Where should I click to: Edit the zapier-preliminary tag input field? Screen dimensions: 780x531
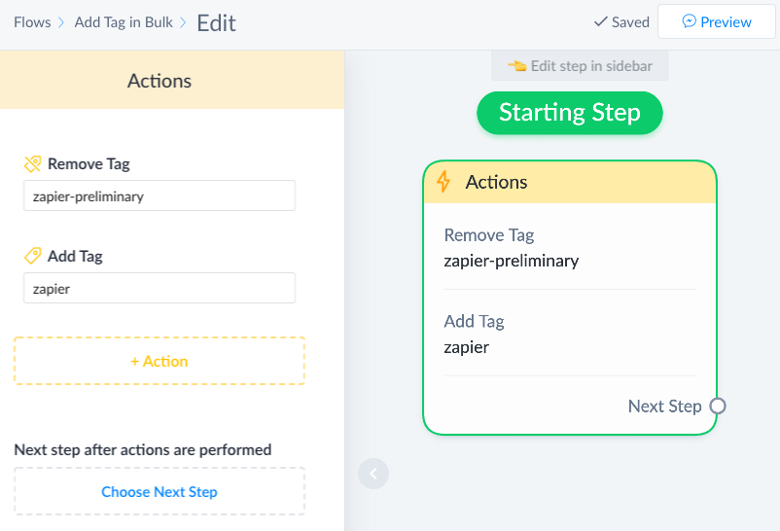(160, 195)
